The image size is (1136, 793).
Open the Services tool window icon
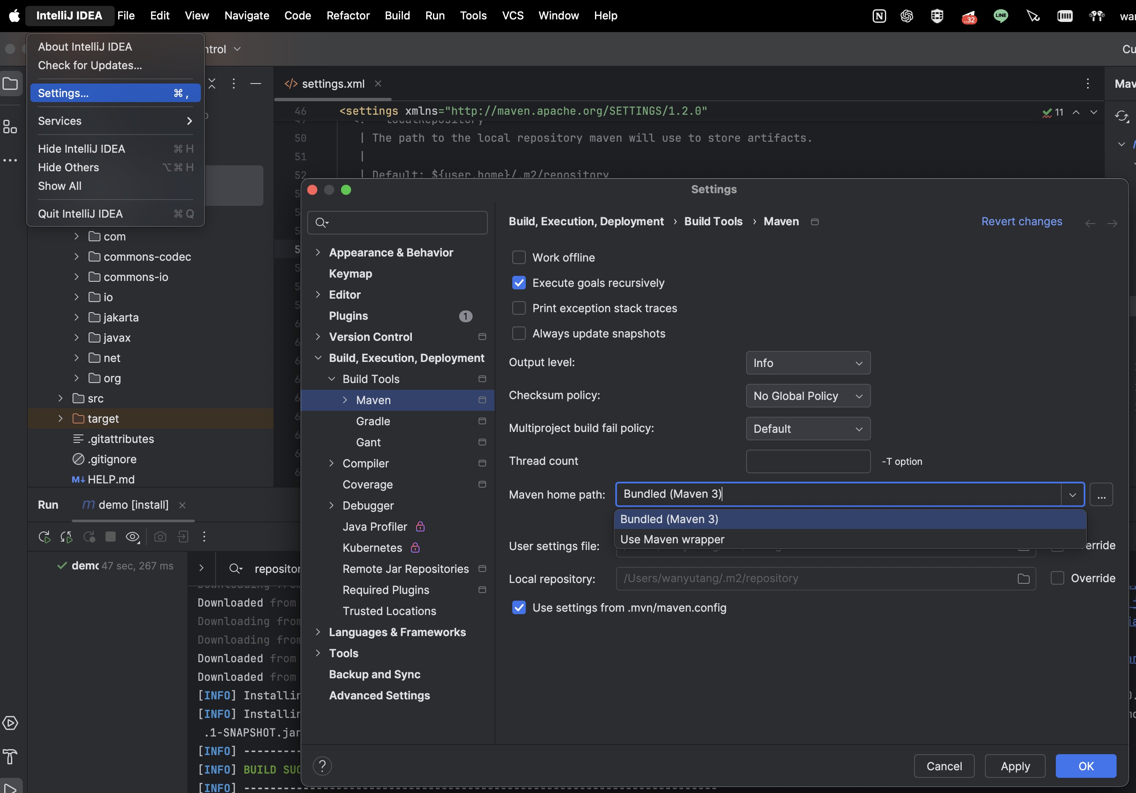coord(11,723)
